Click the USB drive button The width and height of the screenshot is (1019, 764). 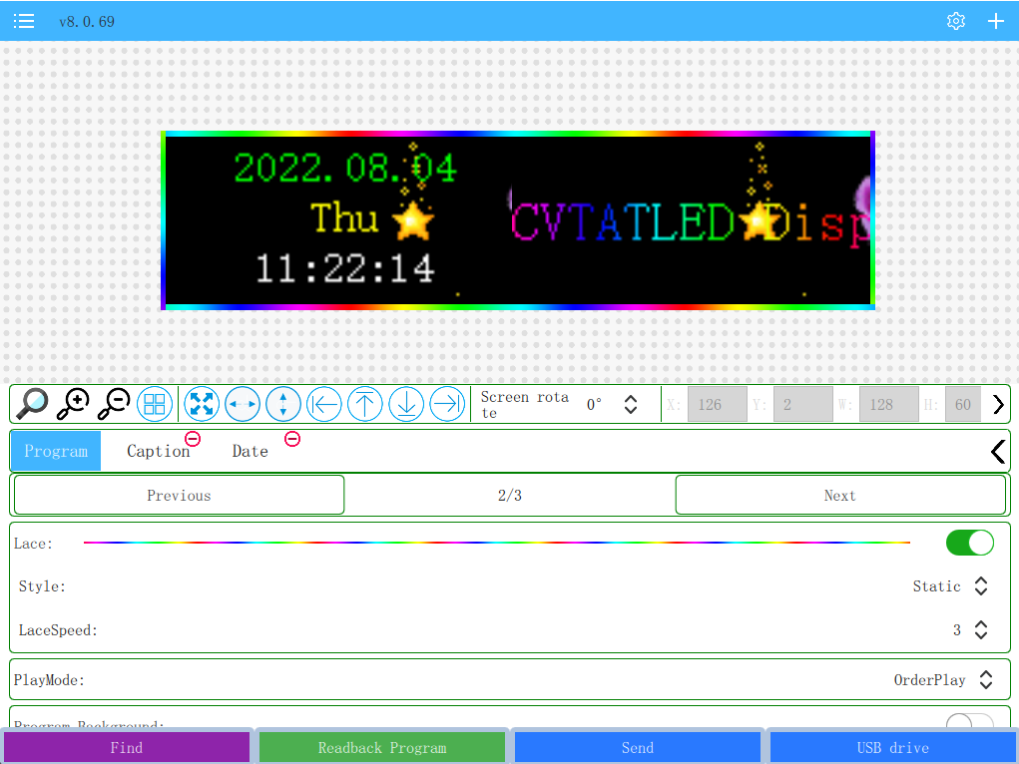[893, 748]
